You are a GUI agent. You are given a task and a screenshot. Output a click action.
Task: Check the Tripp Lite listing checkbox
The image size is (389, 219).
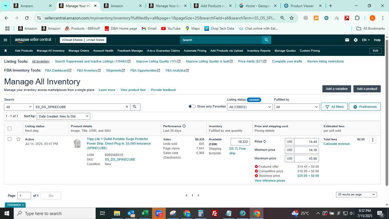click(9, 139)
